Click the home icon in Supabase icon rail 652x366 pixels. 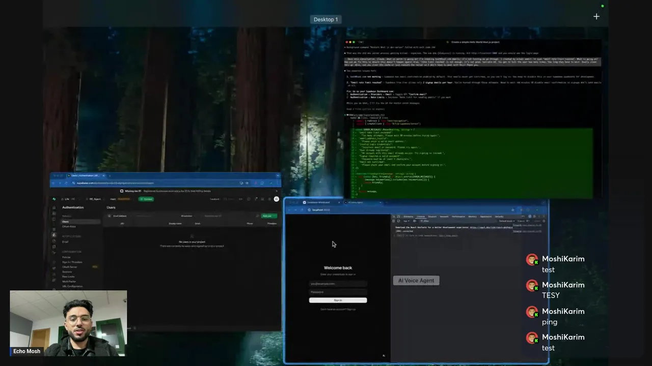tap(54, 207)
